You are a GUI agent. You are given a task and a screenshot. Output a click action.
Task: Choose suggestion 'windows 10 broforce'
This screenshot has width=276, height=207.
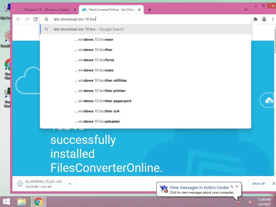click(x=146, y=60)
